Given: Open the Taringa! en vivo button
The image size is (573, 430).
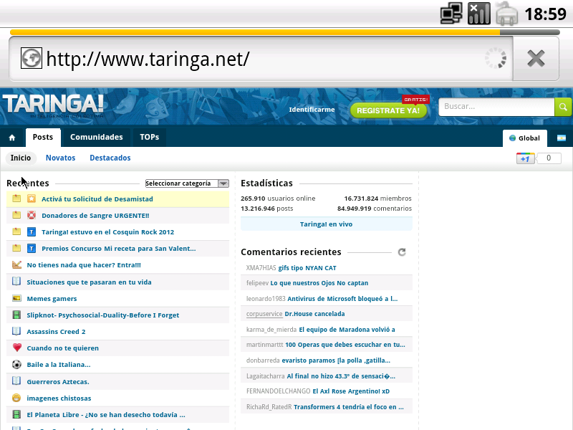Looking at the screenshot, I should tap(327, 224).
